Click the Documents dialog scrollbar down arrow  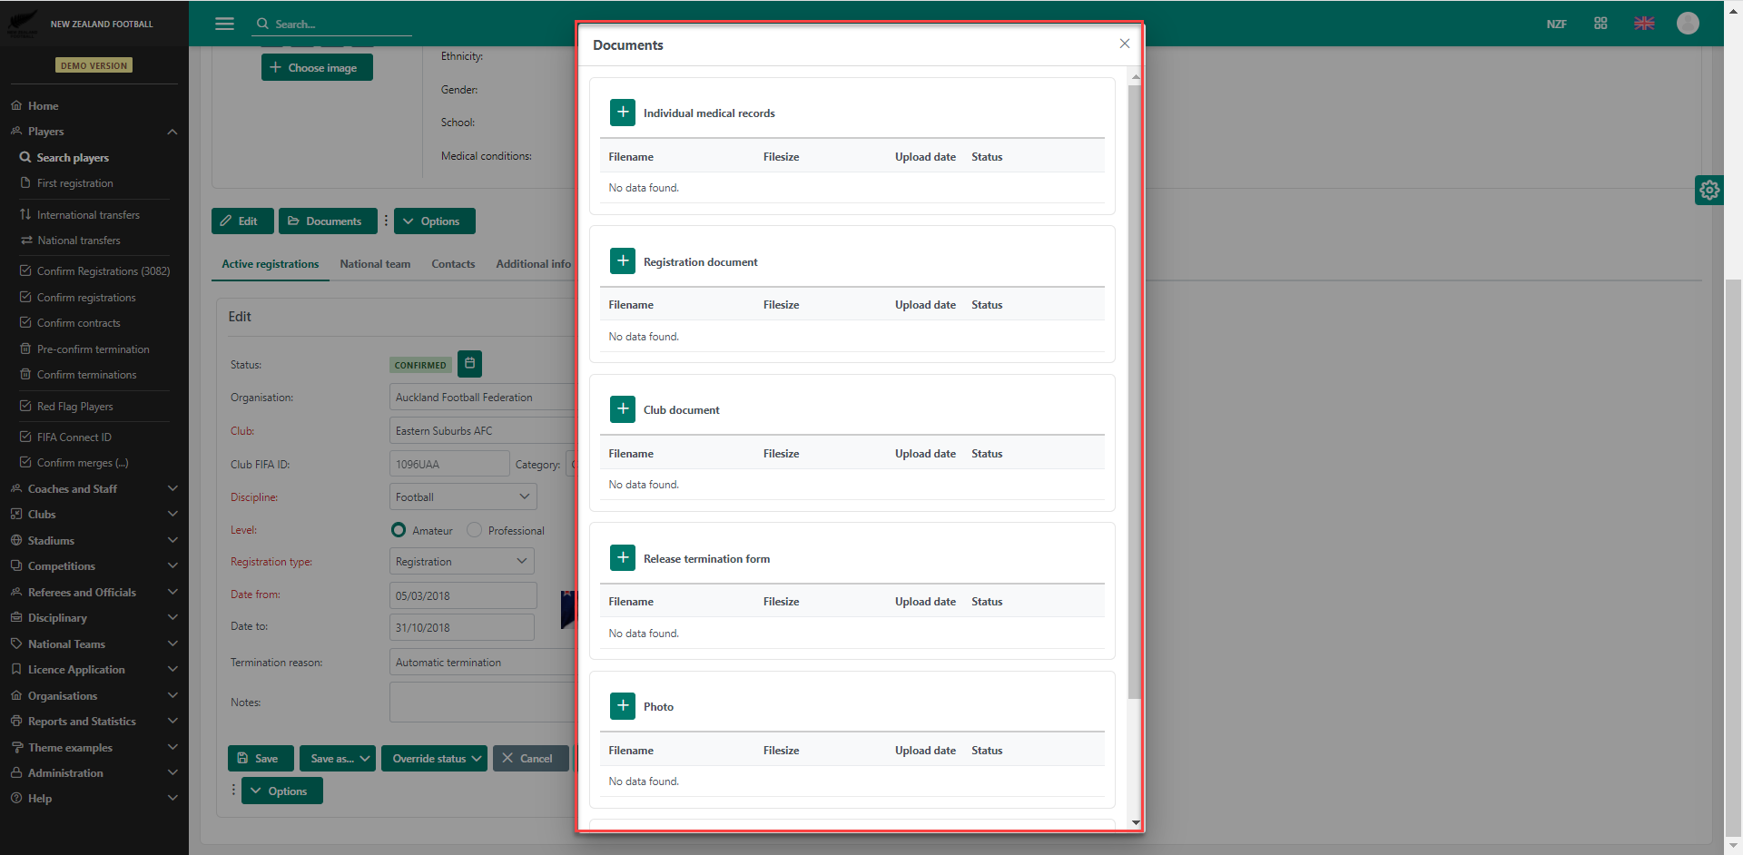[1135, 822]
